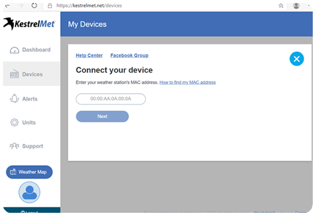Go to the Dashboard menu item
The image size is (317, 217).
(32, 50)
